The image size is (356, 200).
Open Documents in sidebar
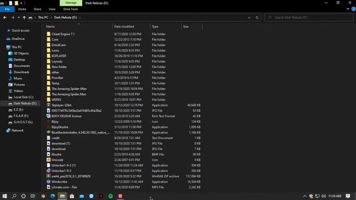coord(22,66)
